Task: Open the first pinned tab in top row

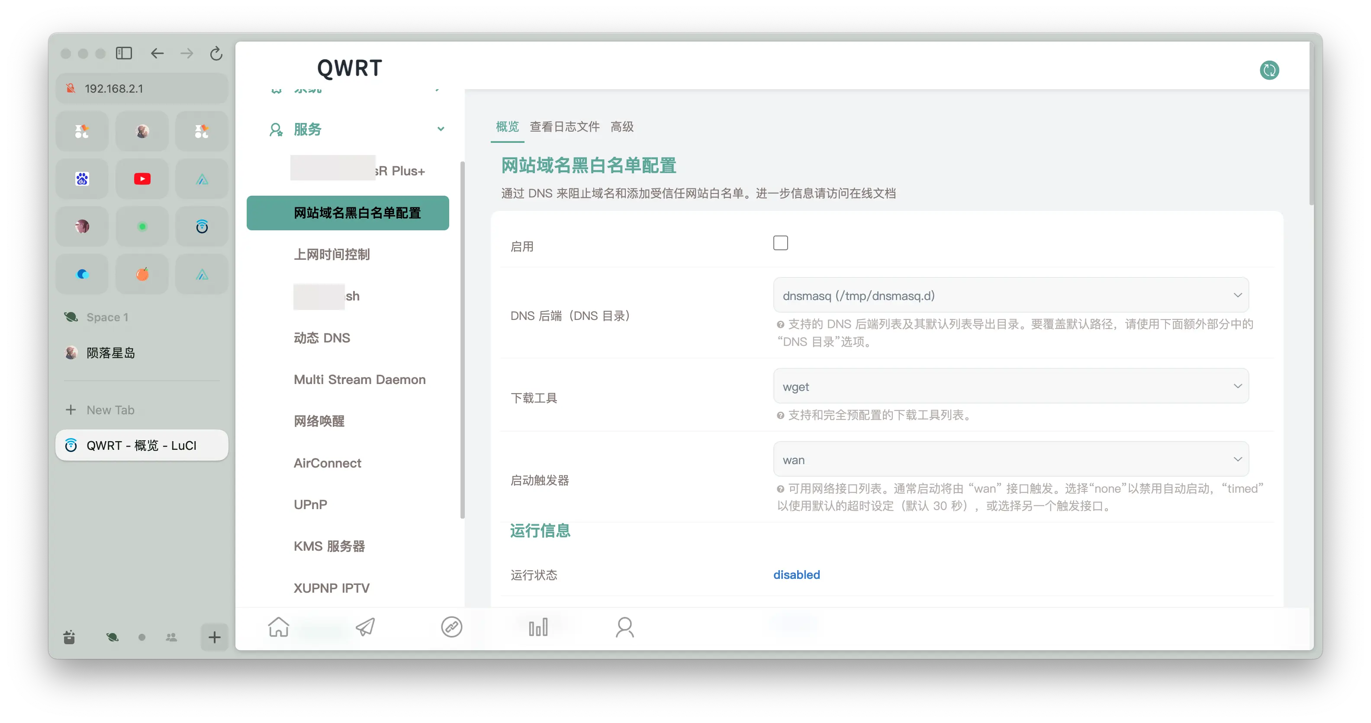Action: 82,132
